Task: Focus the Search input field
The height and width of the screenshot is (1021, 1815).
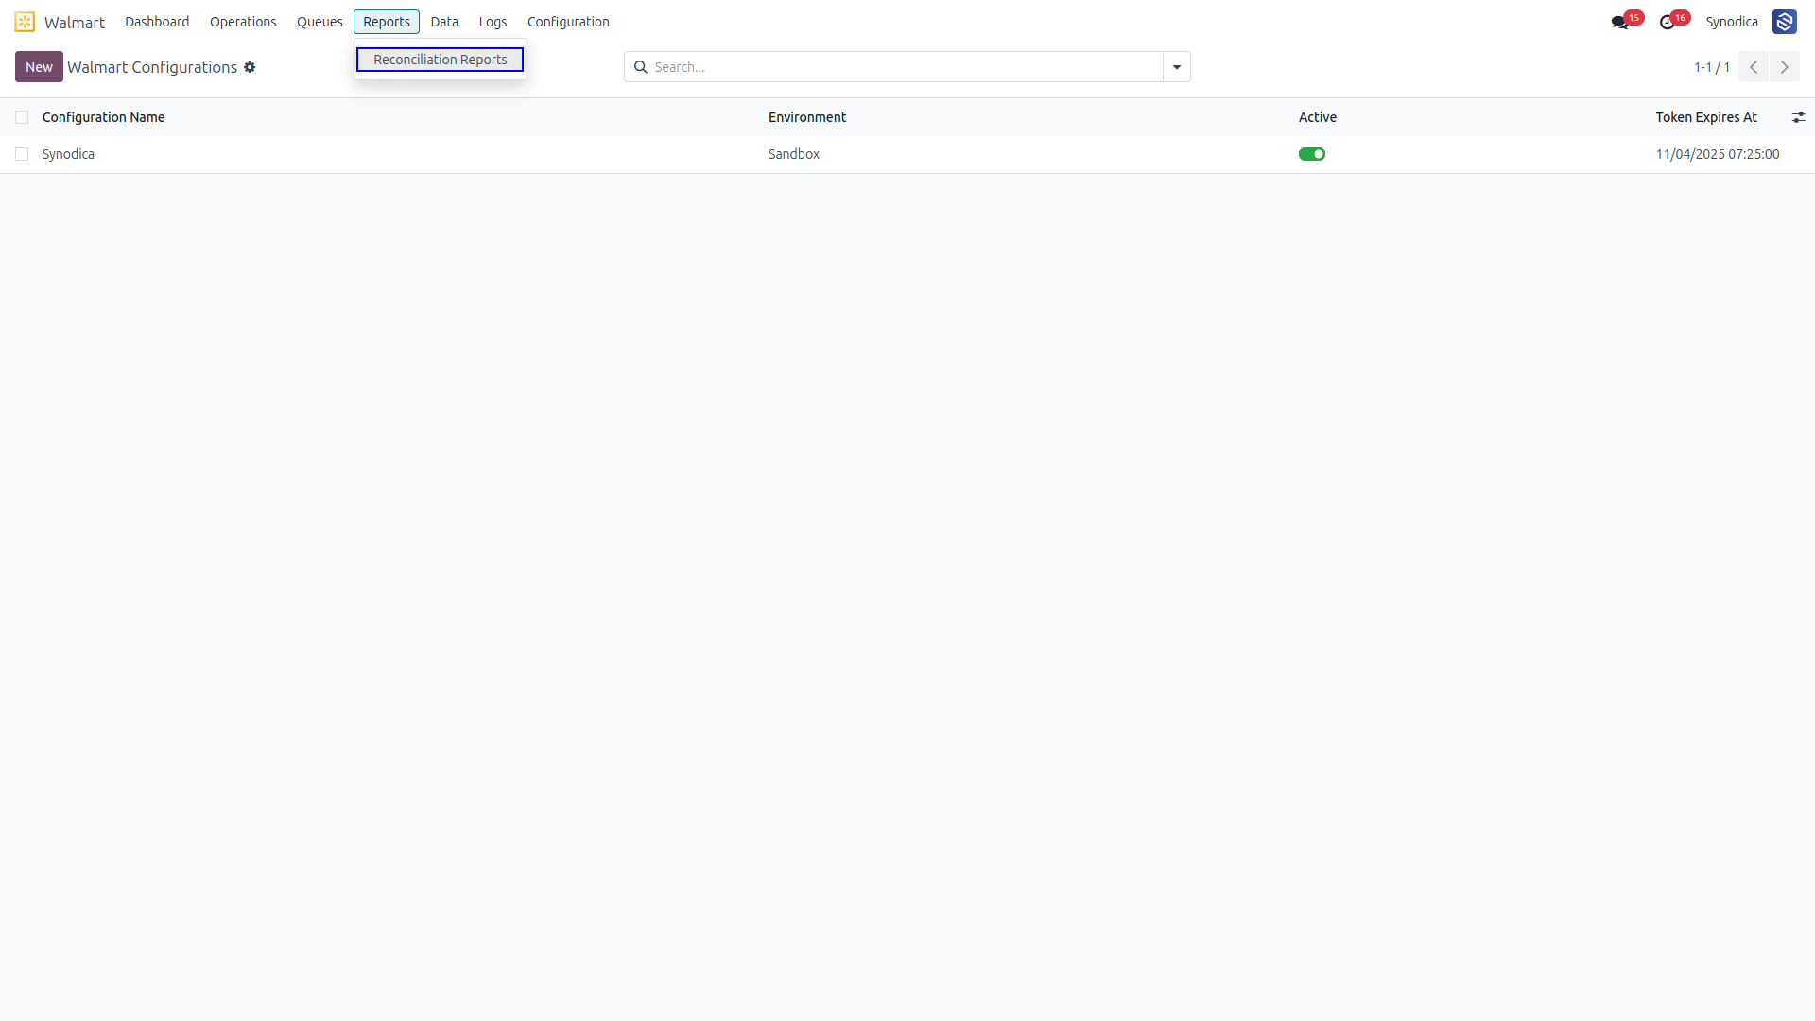Action: tap(906, 67)
